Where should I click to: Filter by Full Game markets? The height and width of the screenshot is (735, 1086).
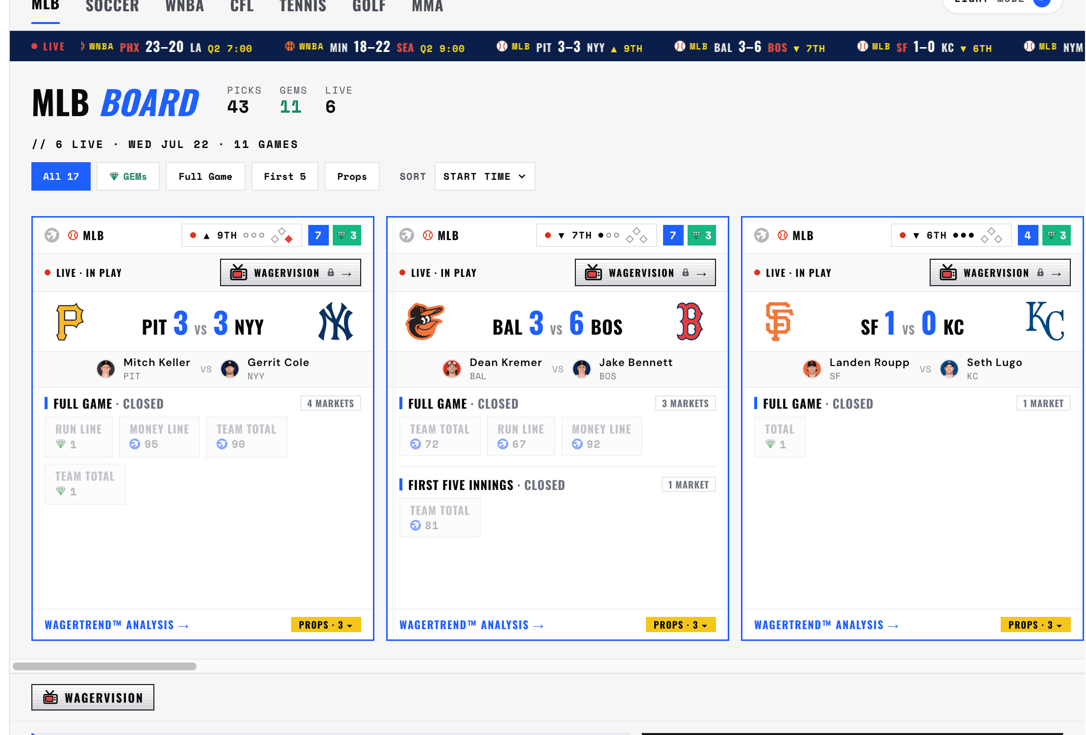pos(205,176)
